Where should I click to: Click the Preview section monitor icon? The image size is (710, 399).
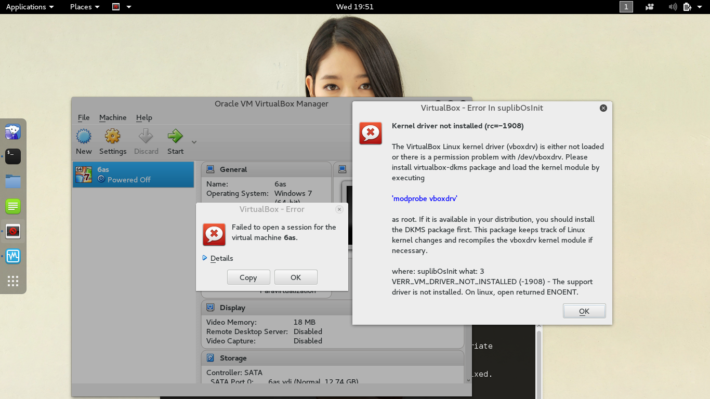pos(342,169)
